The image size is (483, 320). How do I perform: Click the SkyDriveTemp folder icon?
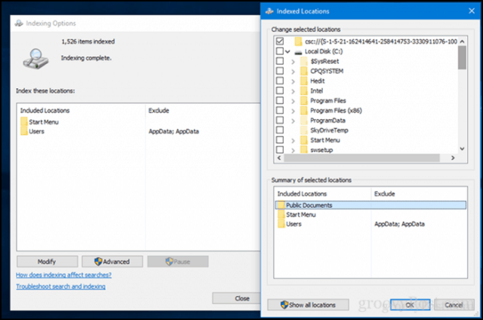(x=304, y=130)
